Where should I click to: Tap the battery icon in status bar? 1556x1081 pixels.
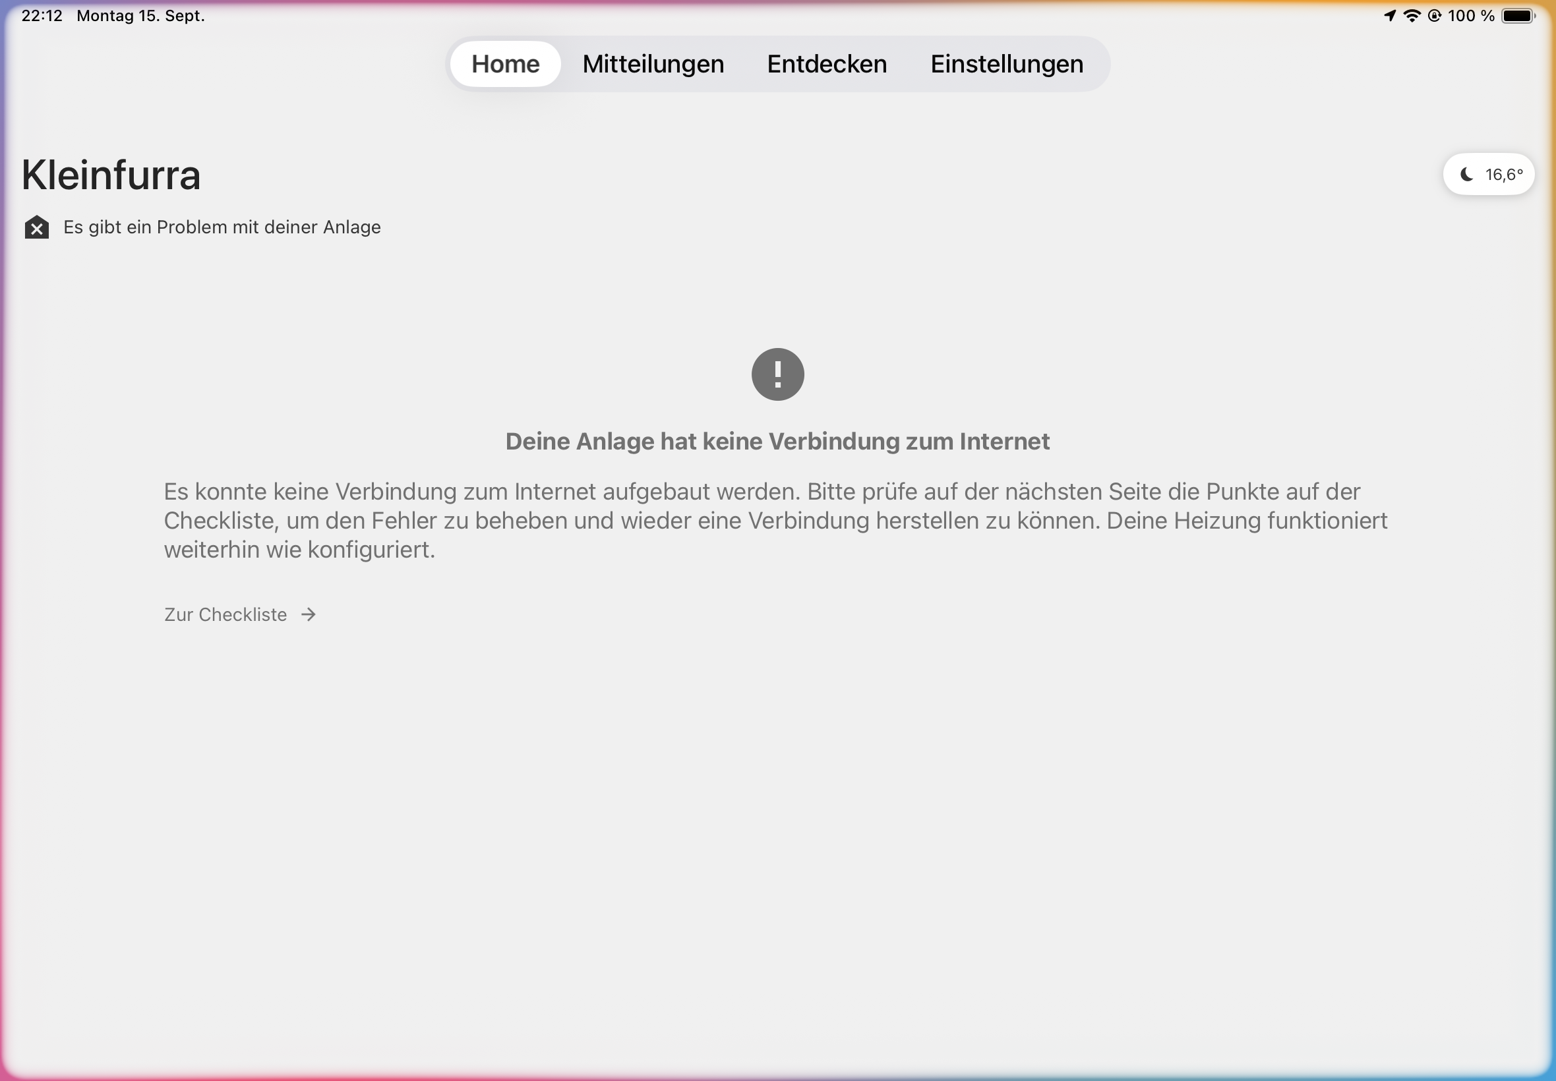[x=1518, y=16]
